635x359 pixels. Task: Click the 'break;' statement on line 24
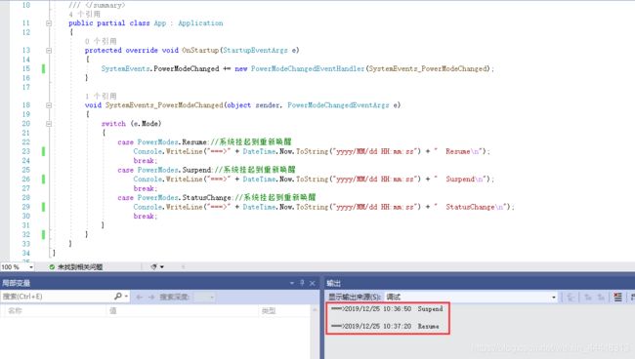(x=145, y=161)
